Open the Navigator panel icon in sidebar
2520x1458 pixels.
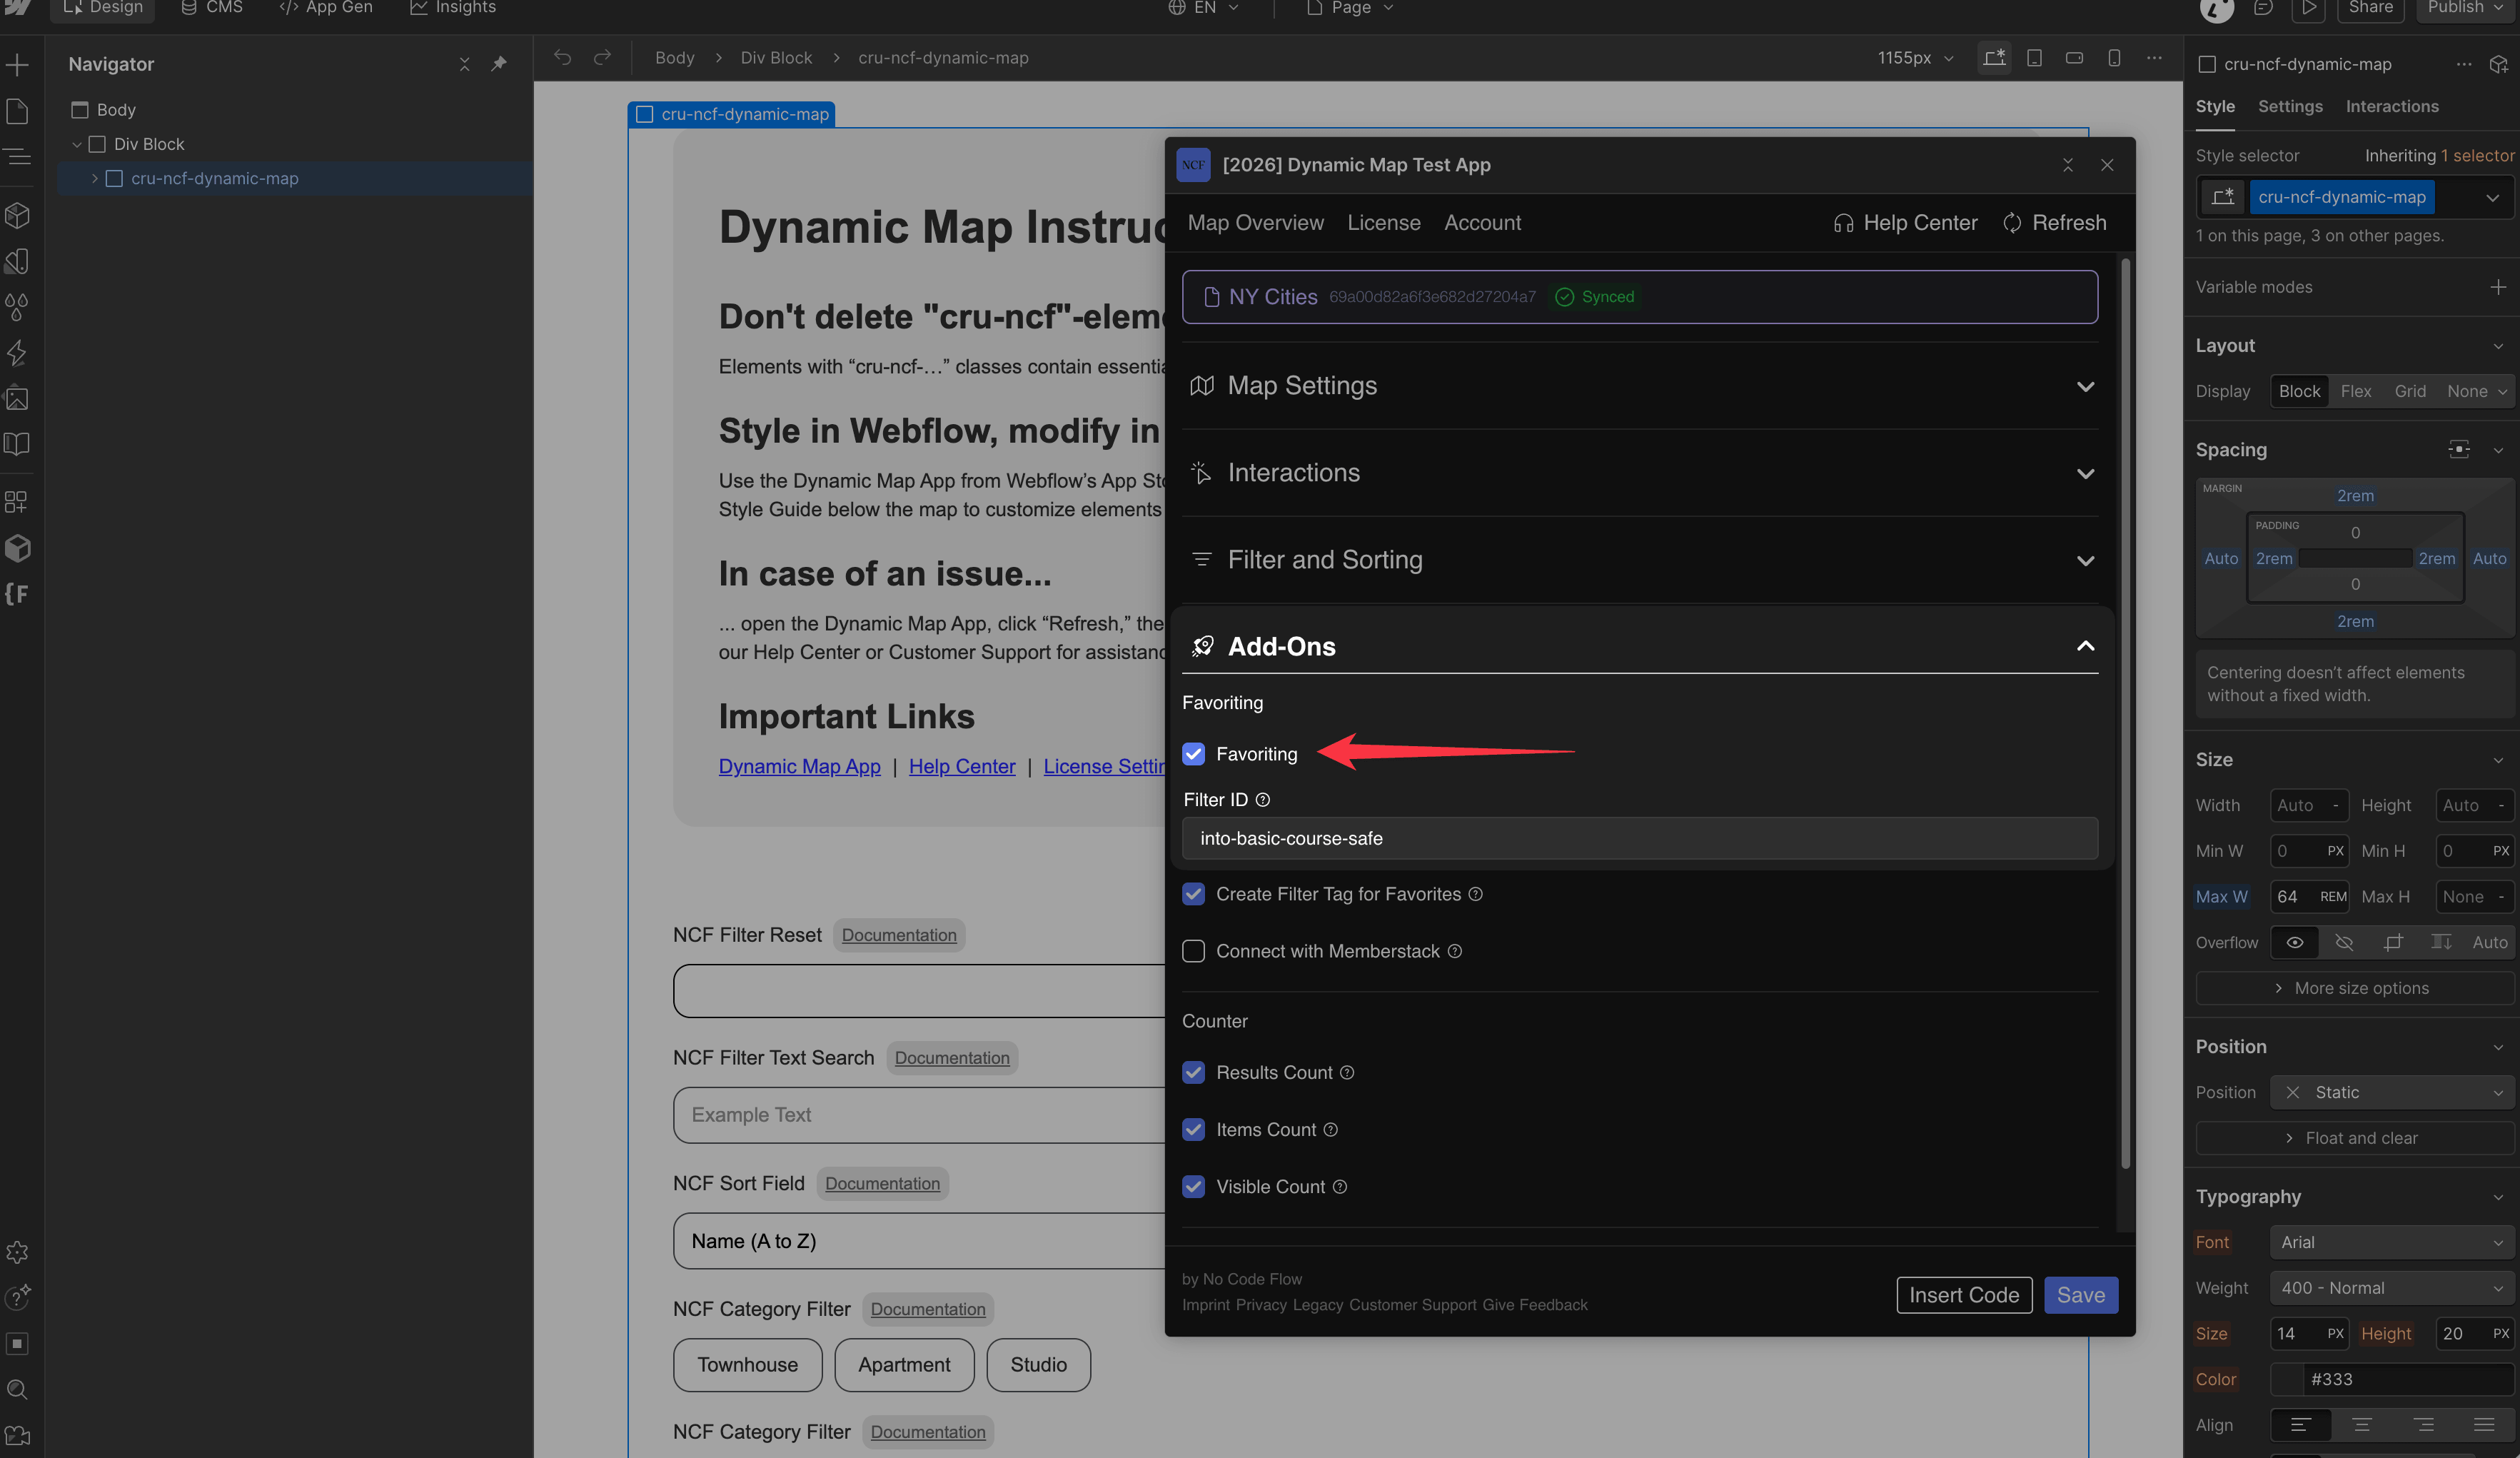[17, 157]
